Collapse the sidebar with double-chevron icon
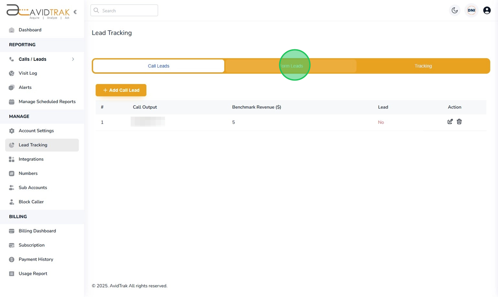This screenshot has height=297, width=498. [75, 12]
